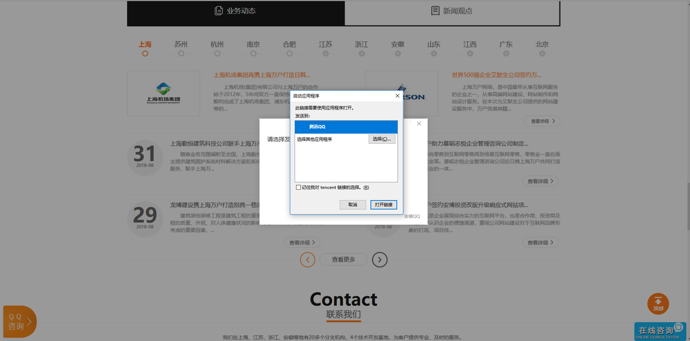
Task: Select the 合肥 city tab
Action: pyautogui.click(x=289, y=44)
